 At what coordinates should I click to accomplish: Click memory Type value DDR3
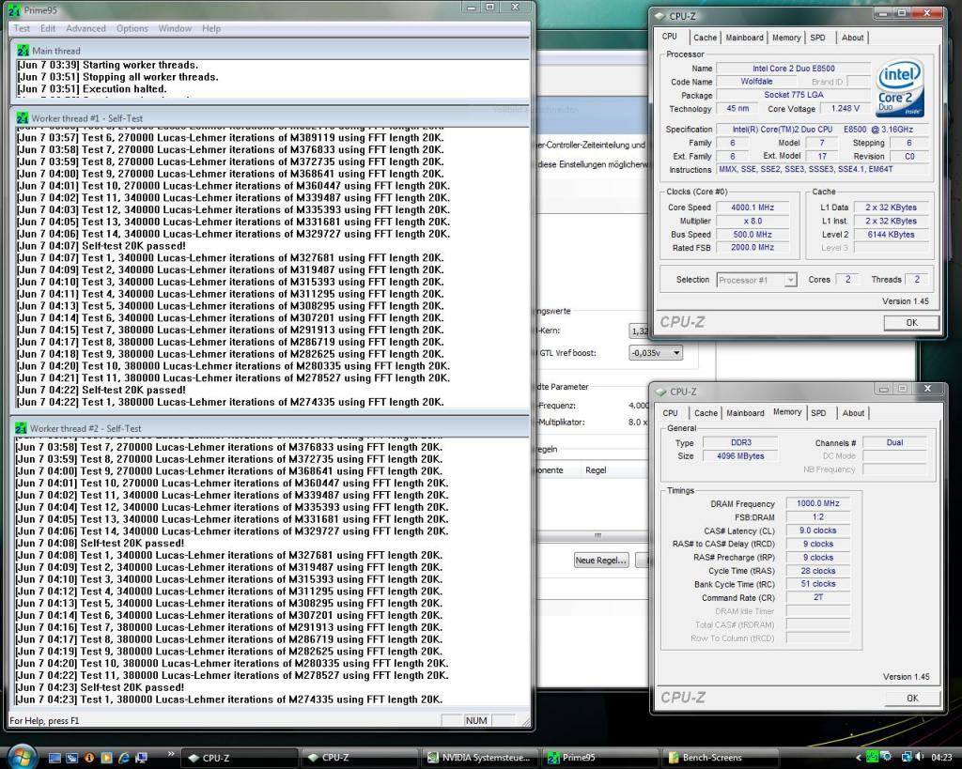[740, 442]
